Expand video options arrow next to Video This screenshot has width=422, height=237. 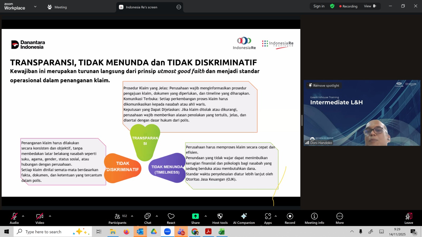tap(50, 216)
